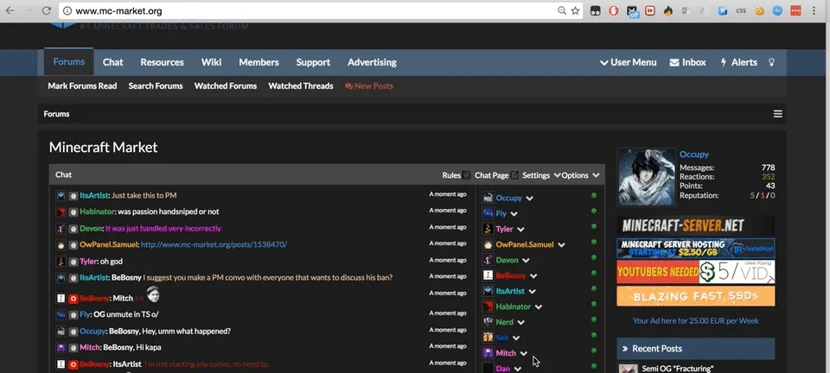Click ItsArtist's avatar in the user list

tap(488, 291)
